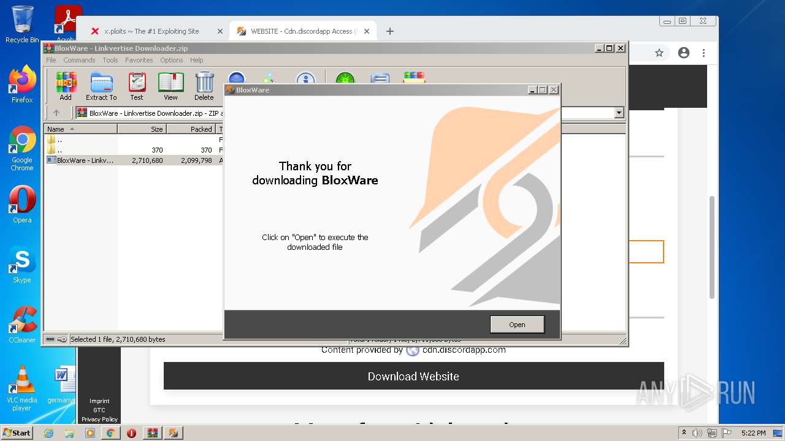Open Recycle Bin desktop icon

tap(22, 24)
